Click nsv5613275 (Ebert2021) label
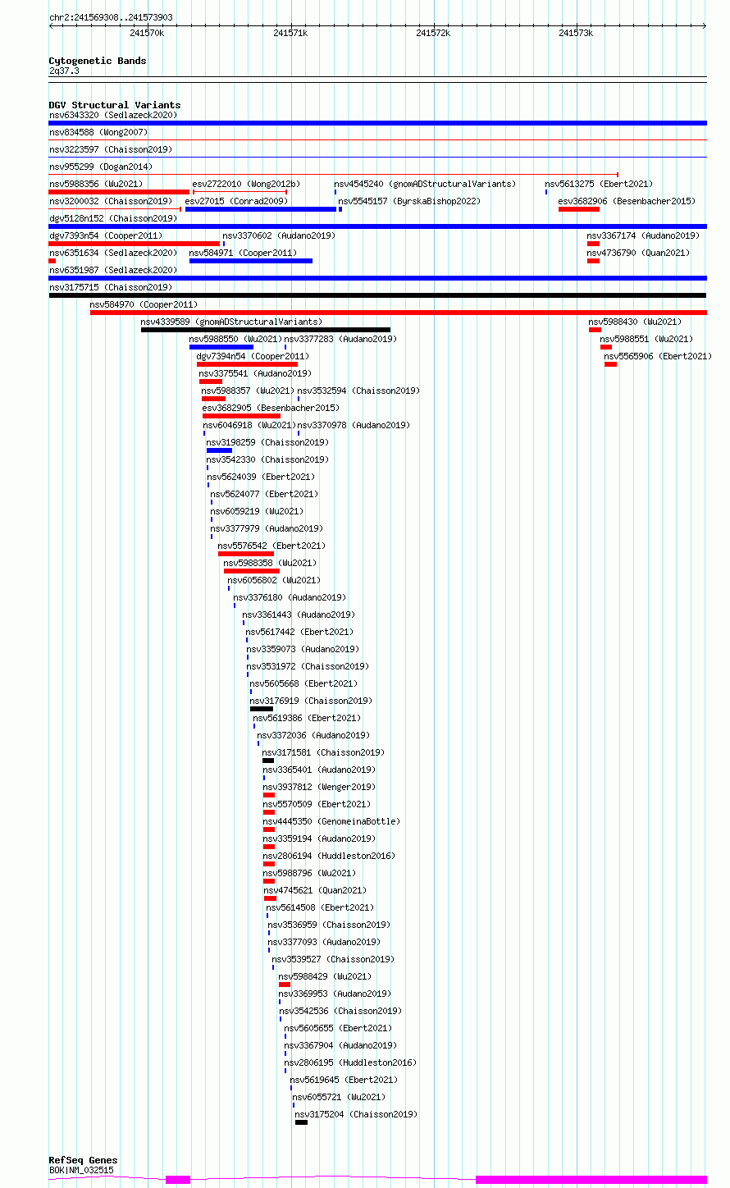730x1188 pixels. pos(599,185)
